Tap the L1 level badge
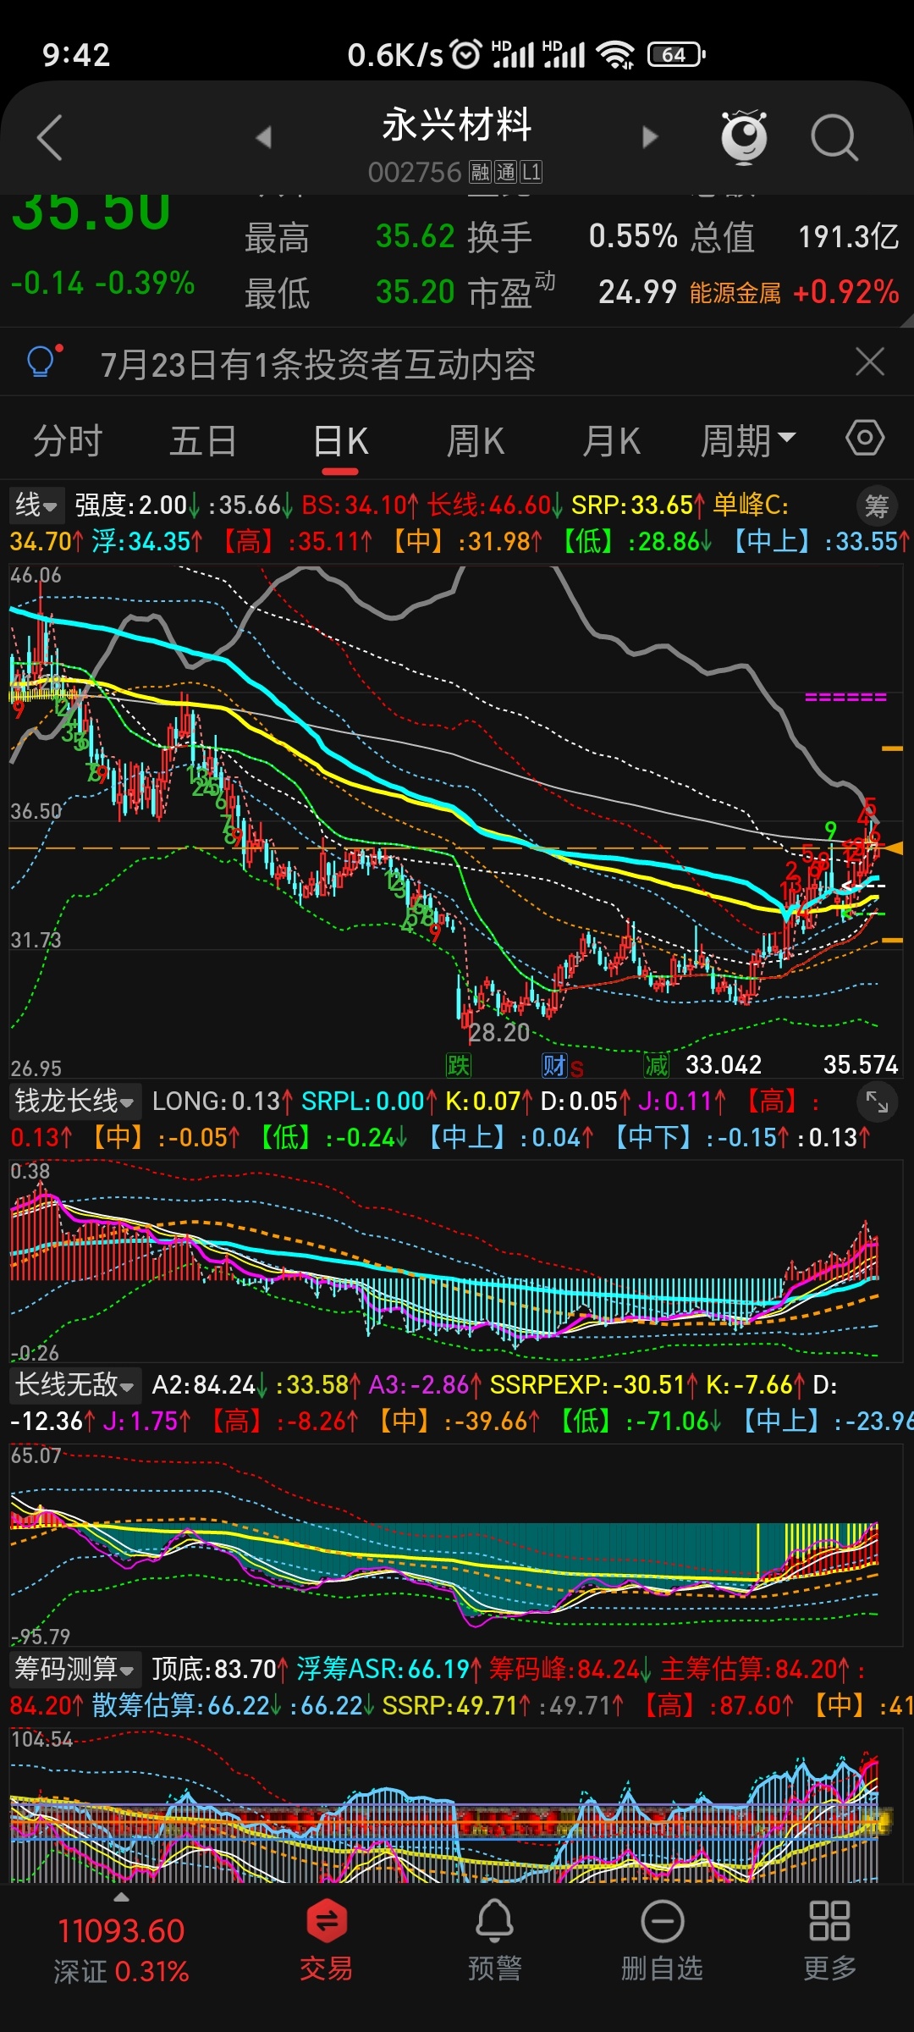 pos(531,172)
